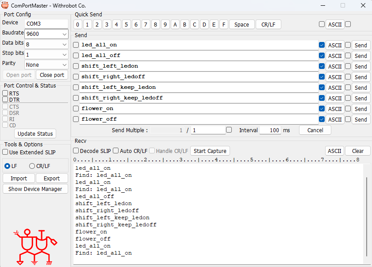Expand the Stop bits dropdown

pos(46,54)
